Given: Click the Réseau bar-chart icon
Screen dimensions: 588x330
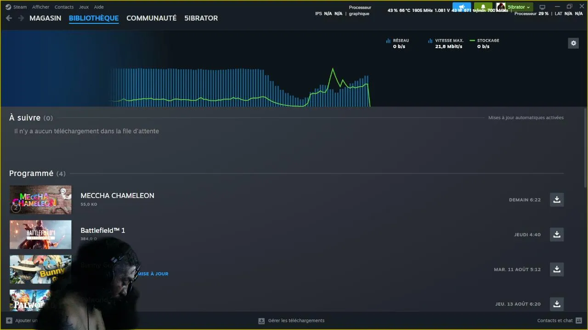Looking at the screenshot, I should click(388, 41).
